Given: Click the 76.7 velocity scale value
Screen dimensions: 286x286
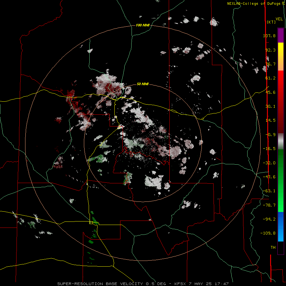Looking at the screenshot, I should tap(270, 64).
